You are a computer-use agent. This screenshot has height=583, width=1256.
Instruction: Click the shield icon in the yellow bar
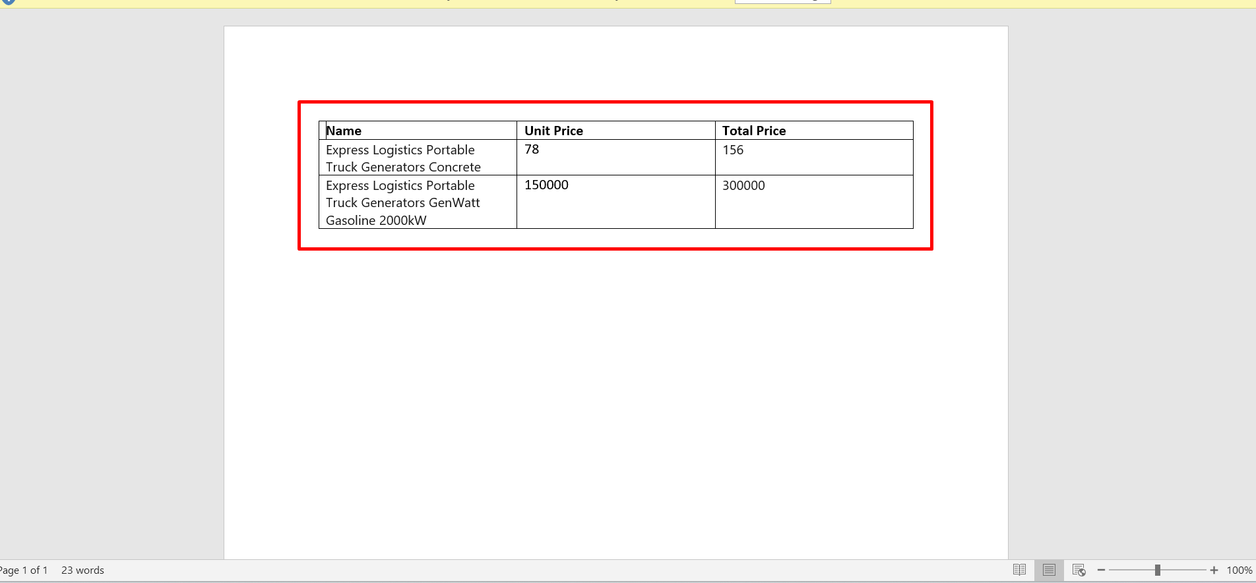click(x=8, y=2)
